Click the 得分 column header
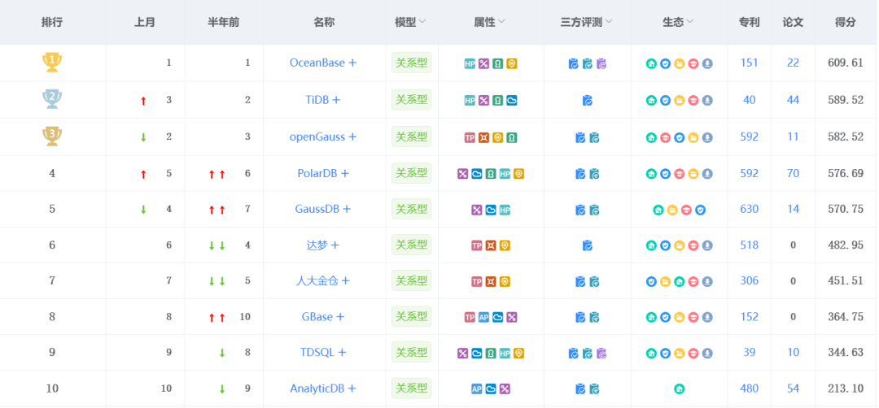The height and width of the screenshot is (408, 879). pos(846,23)
